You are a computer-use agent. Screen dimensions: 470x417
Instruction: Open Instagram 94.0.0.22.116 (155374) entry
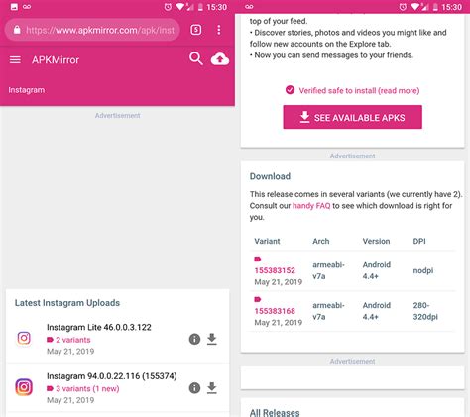112,376
